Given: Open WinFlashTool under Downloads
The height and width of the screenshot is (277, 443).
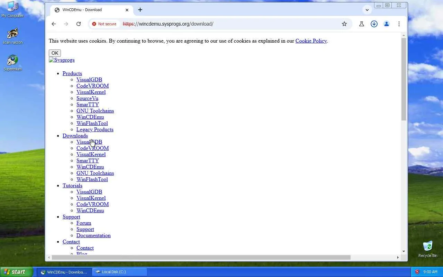Looking at the screenshot, I should [x=92, y=179].
